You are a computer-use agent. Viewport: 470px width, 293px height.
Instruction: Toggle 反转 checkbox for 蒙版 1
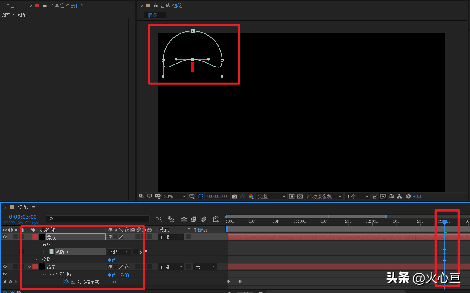(135, 252)
